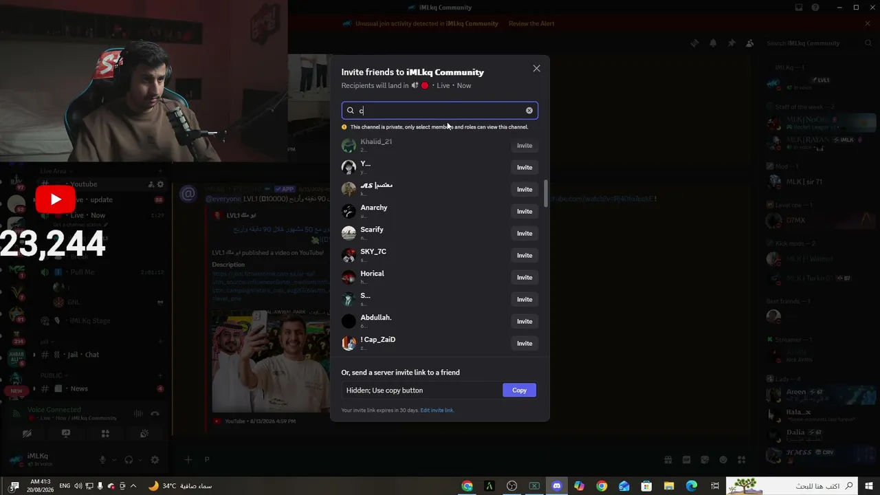Open notification settings bell icon

(713, 43)
